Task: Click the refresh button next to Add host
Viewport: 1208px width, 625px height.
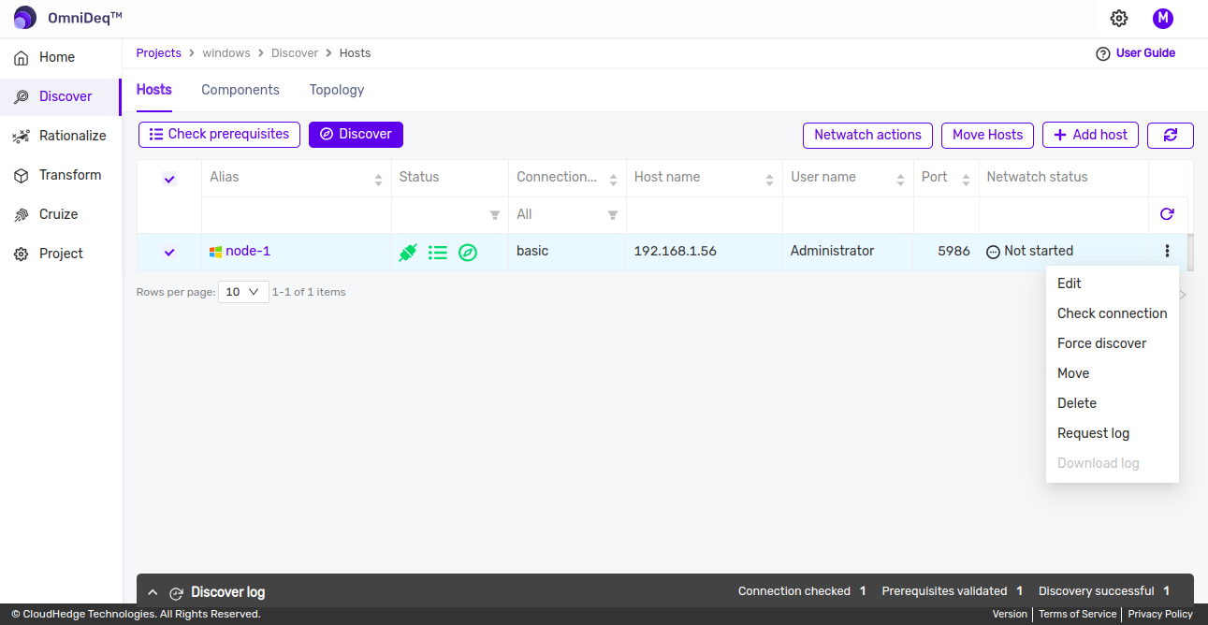Action: [1171, 135]
